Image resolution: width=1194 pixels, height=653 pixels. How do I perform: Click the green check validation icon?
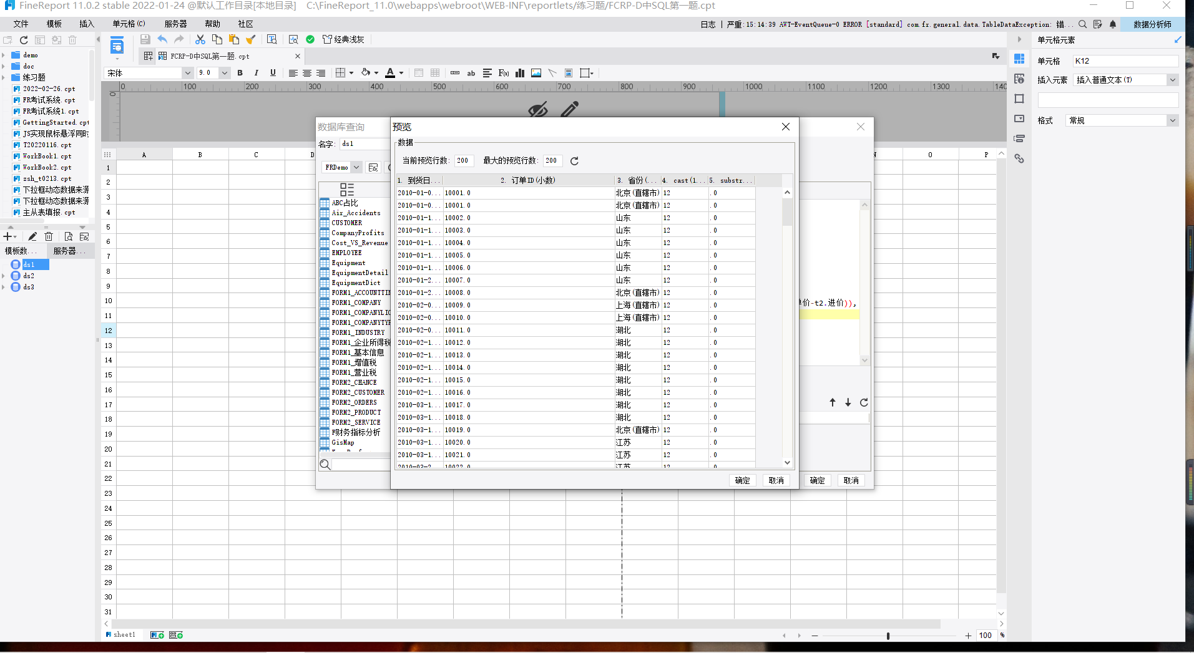(310, 39)
